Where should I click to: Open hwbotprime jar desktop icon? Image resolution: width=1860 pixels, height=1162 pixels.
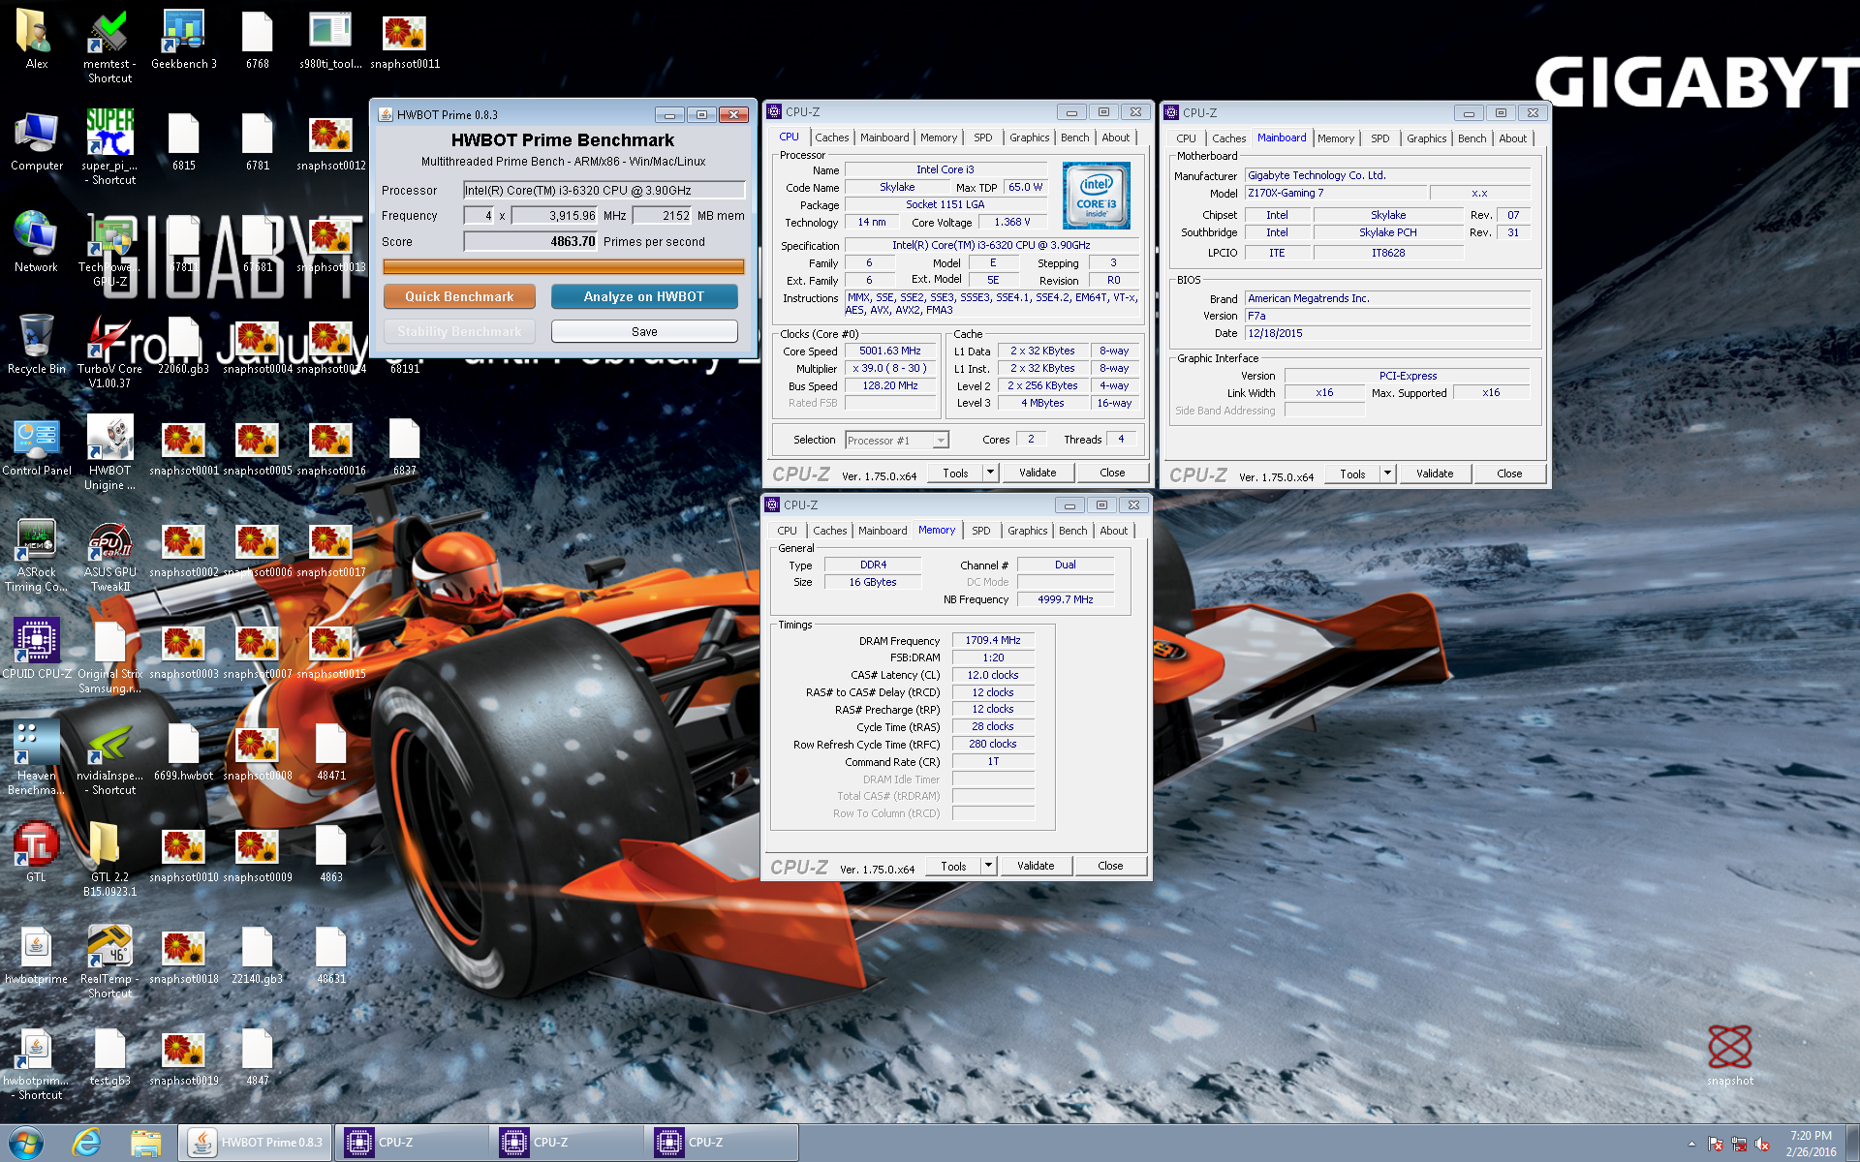pos(36,954)
